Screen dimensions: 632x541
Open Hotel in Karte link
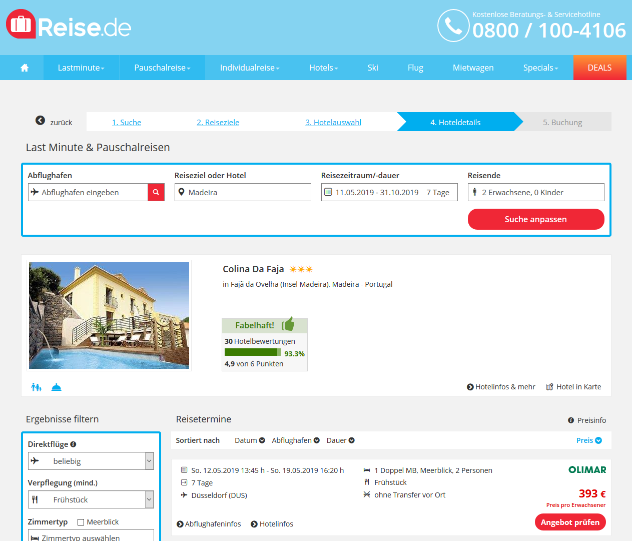click(573, 387)
